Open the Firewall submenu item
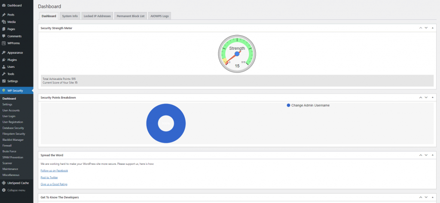The image size is (440, 203). pyautogui.click(x=7, y=145)
